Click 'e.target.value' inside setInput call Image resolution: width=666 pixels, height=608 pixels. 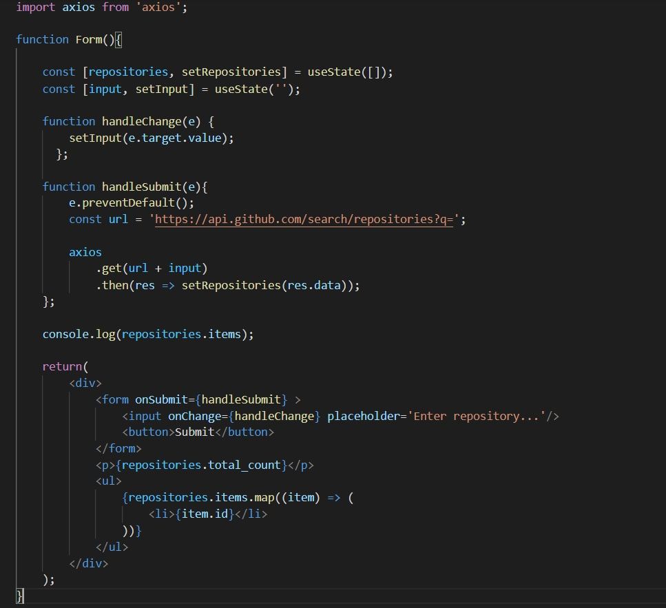(x=174, y=138)
